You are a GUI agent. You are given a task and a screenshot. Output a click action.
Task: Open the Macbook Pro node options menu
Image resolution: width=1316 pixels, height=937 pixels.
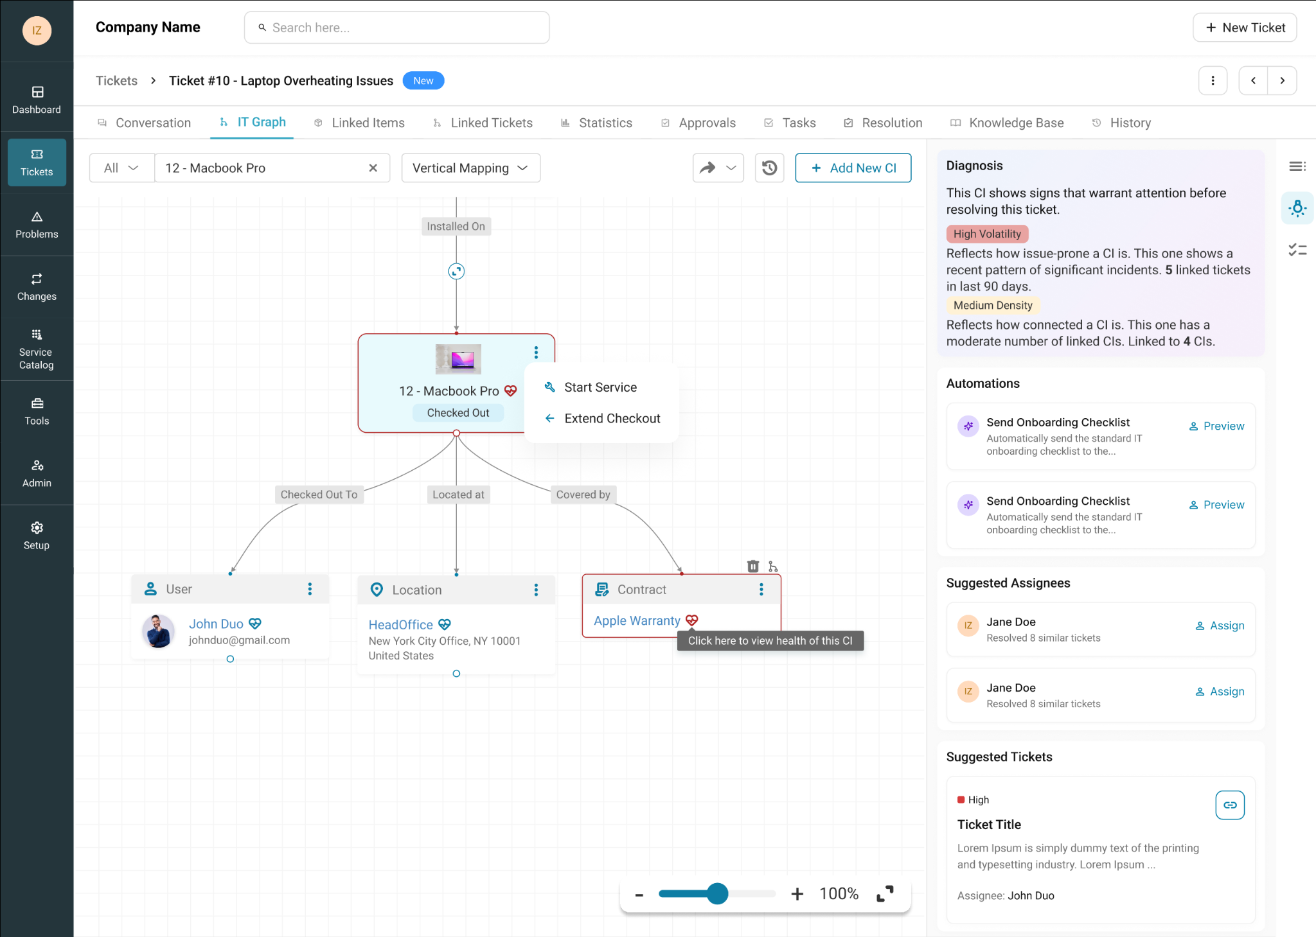[536, 353]
